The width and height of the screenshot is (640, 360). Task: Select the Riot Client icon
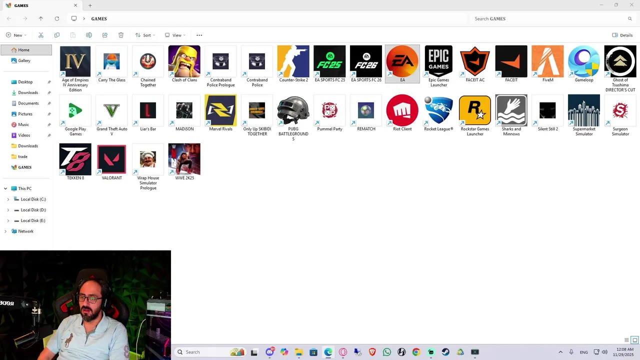coord(402,110)
